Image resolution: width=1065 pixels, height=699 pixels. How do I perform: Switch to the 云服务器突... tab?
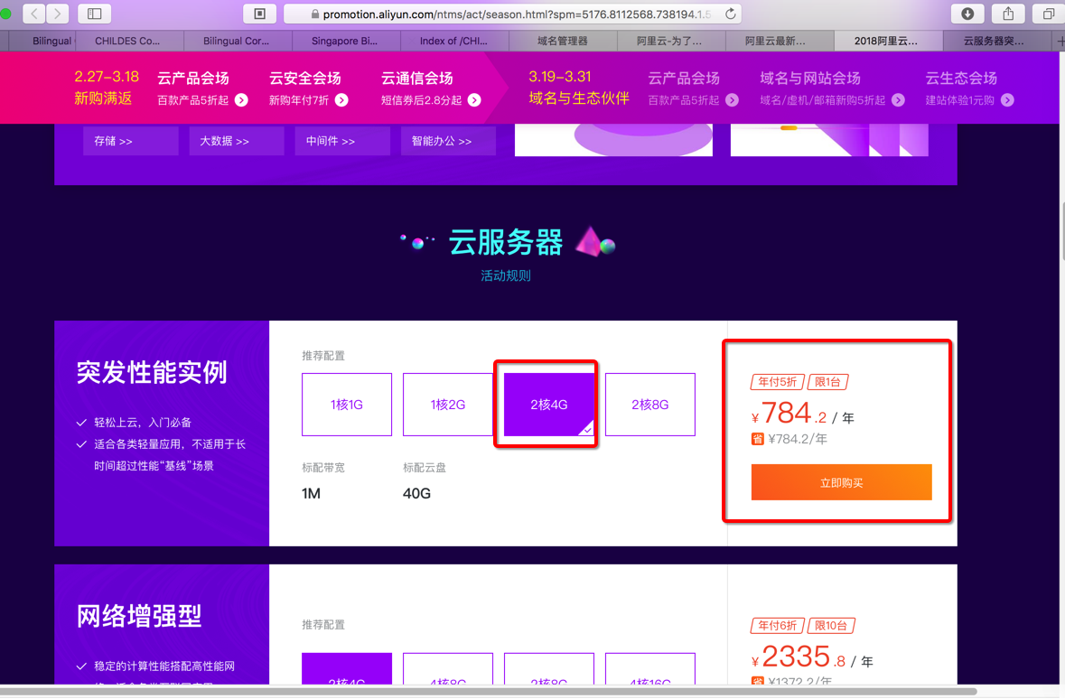tap(995, 41)
